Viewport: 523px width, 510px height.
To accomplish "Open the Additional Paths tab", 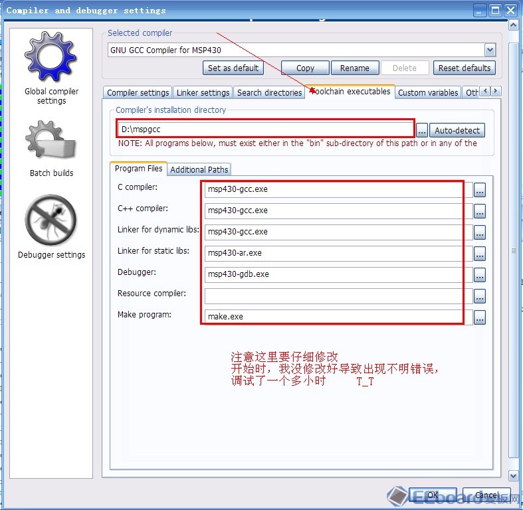I will click(199, 169).
